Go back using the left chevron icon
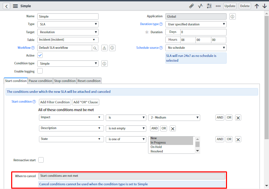Screen dimensions: 269x189 tap(6, 6)
